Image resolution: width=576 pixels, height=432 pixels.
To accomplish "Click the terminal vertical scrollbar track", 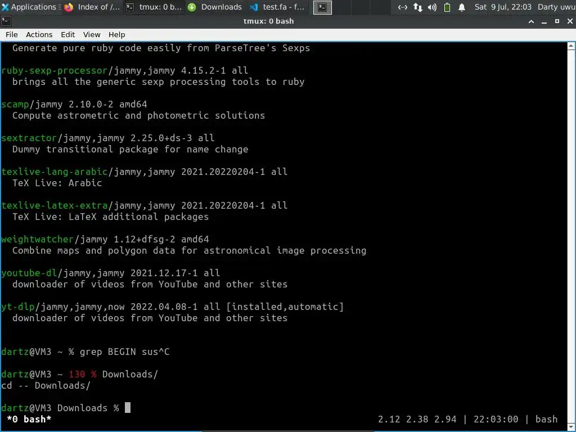I will pyautogui.click(x=571, y=236).
